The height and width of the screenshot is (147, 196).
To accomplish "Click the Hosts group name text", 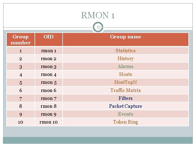I will tap(125, 74).
